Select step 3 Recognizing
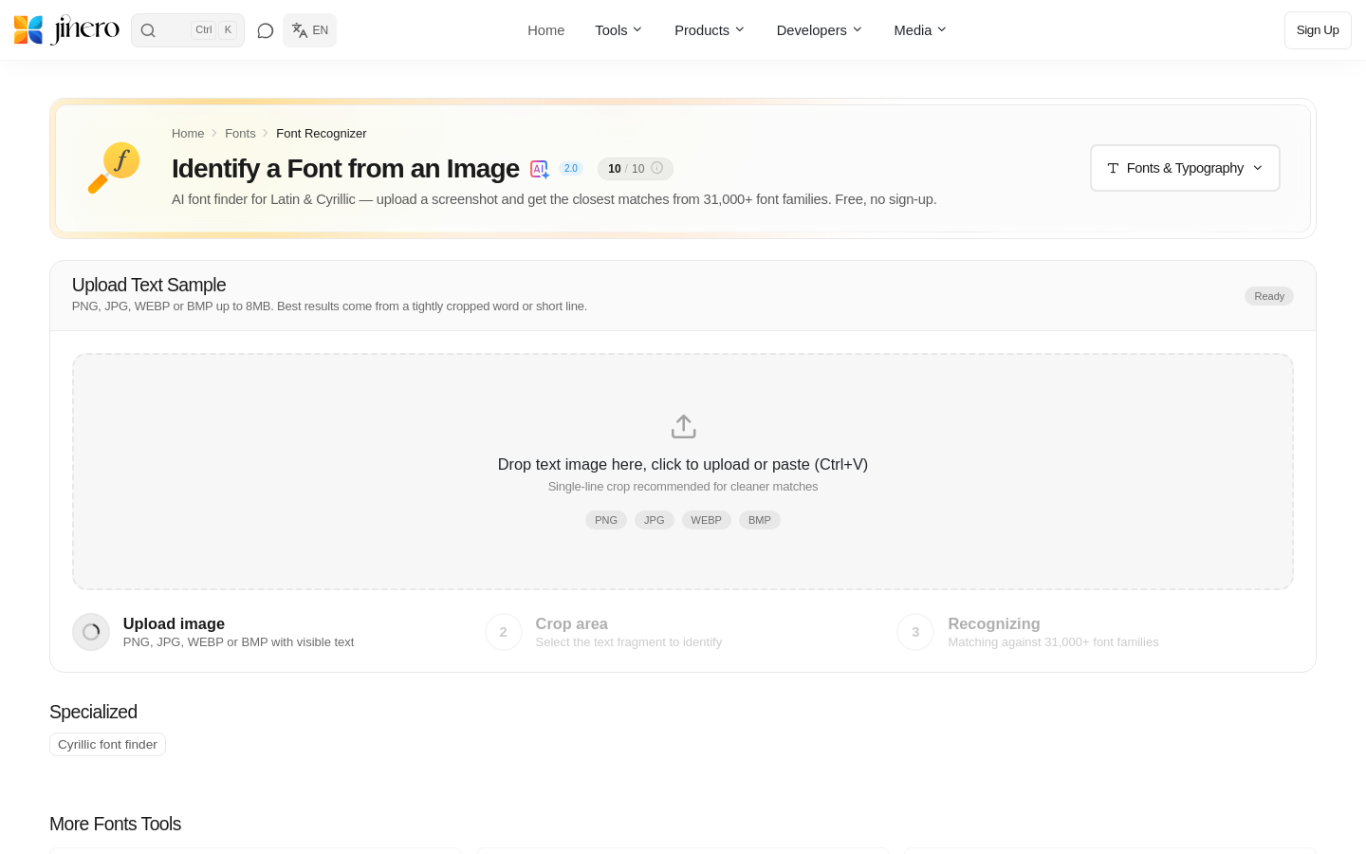The height and width of the screenshot is (854, 1366). point(1028,632)
